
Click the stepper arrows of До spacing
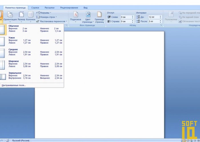pyautogui.click(x=161, y=17)
